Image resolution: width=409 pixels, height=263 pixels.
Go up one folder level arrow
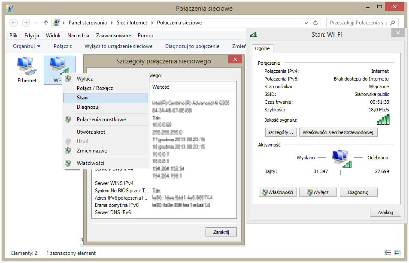point(46,23)
